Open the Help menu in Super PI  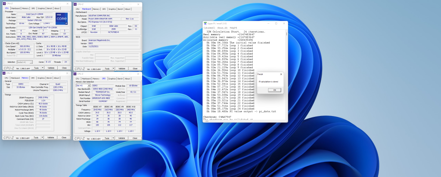click(233, 27)
